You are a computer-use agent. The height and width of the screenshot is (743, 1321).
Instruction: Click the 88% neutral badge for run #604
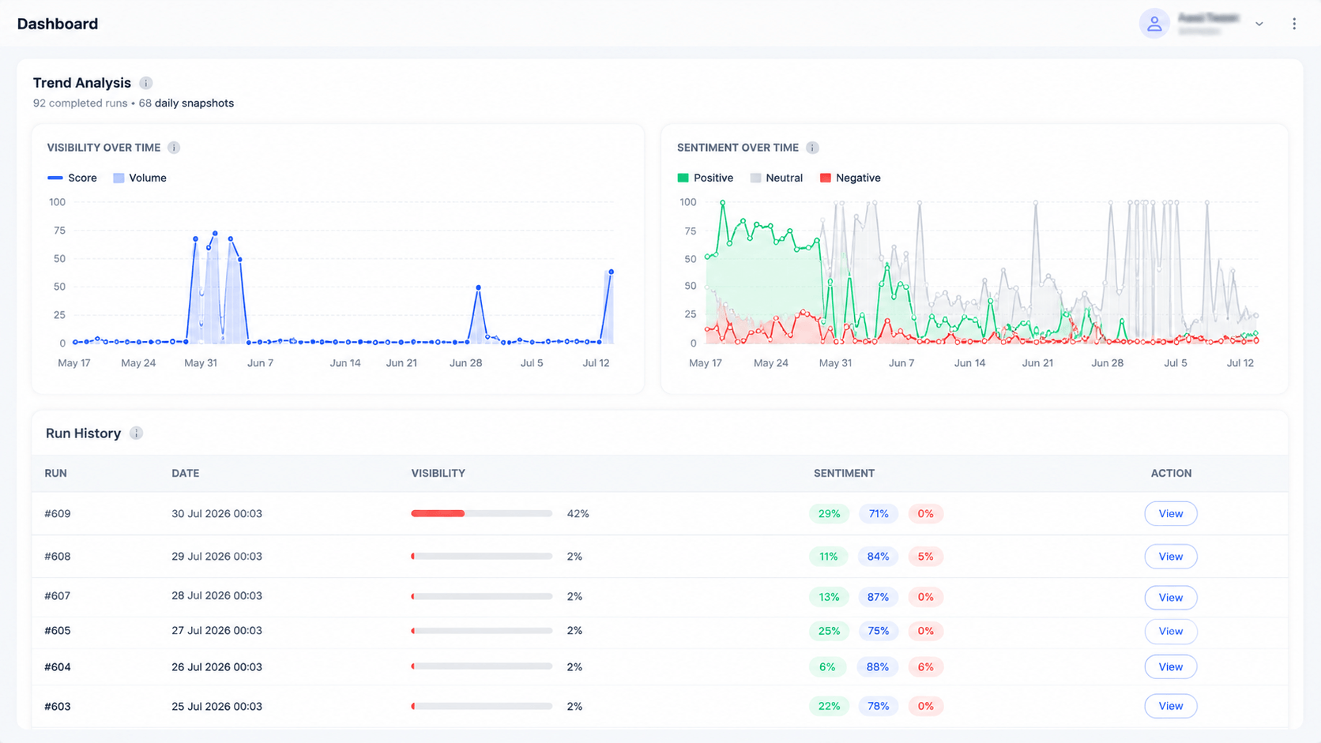(877, 666)
